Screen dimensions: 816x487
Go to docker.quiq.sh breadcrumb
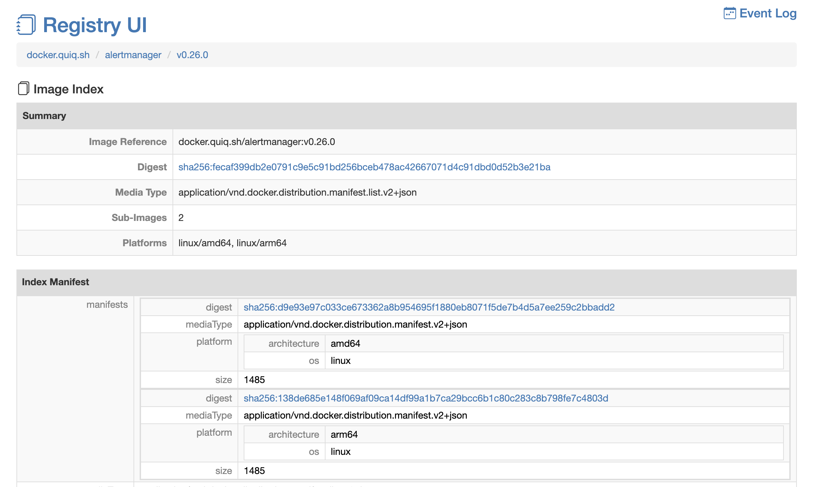click(58, 55)
